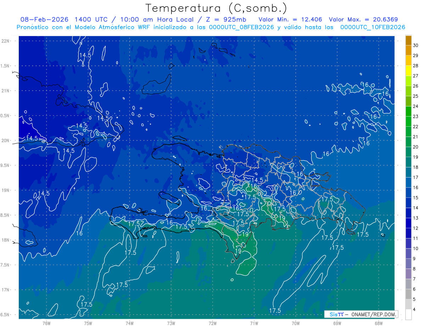The width and height of the screenshot is (425, 328).
Task: Click the dark orange swatch above legend value 30
Action: pos(408,41)
